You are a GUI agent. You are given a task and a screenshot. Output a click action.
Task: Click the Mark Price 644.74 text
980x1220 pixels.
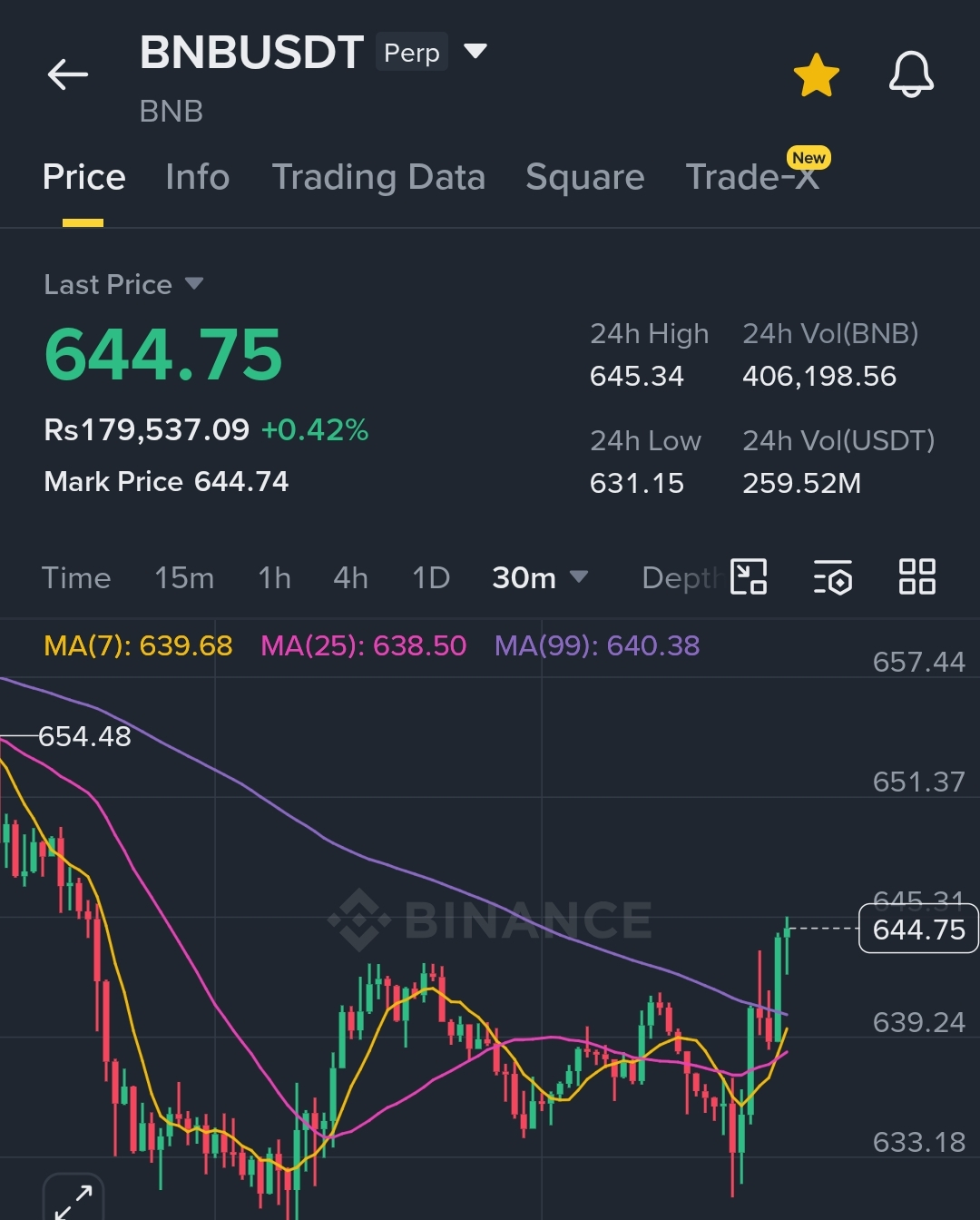click(166, 481)
